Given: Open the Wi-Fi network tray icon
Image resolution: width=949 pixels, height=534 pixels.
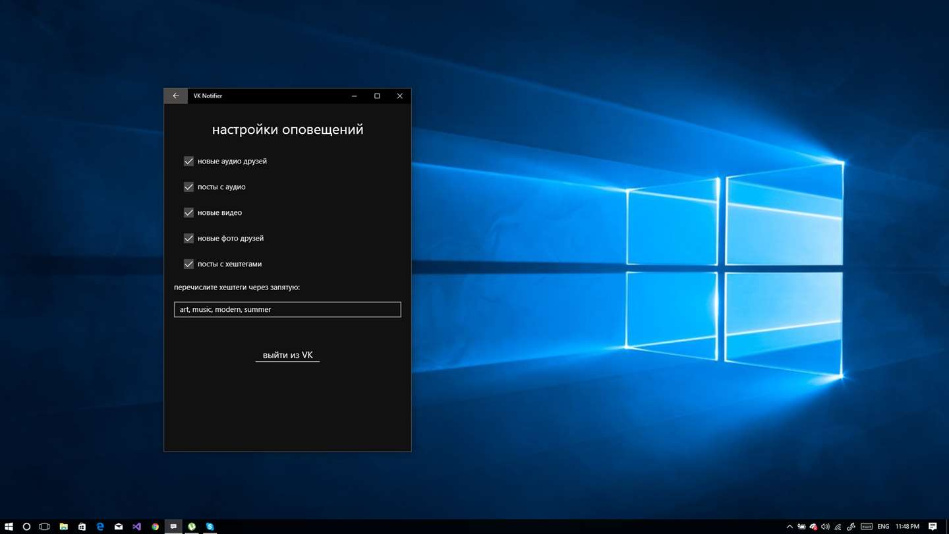Looking at the screenshot, I should point(838,527).
